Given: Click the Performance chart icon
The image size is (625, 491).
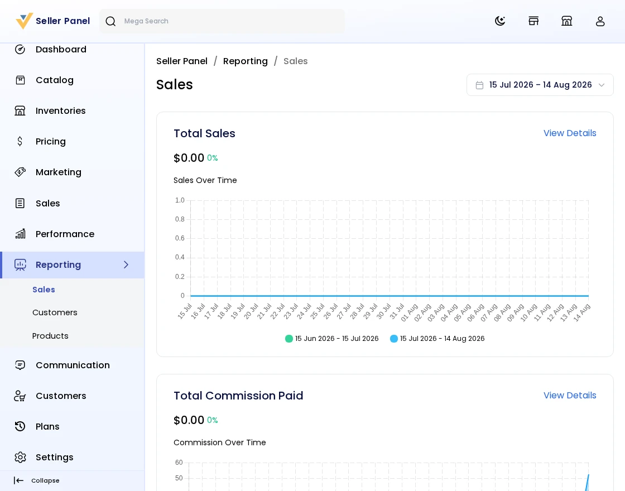Looking at the screenshot, I should [x=20, y=234].
